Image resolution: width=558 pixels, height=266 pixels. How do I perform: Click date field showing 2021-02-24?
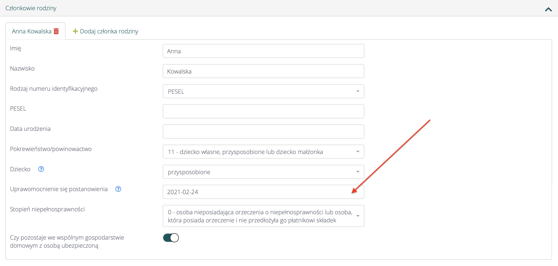coord(263,192)
